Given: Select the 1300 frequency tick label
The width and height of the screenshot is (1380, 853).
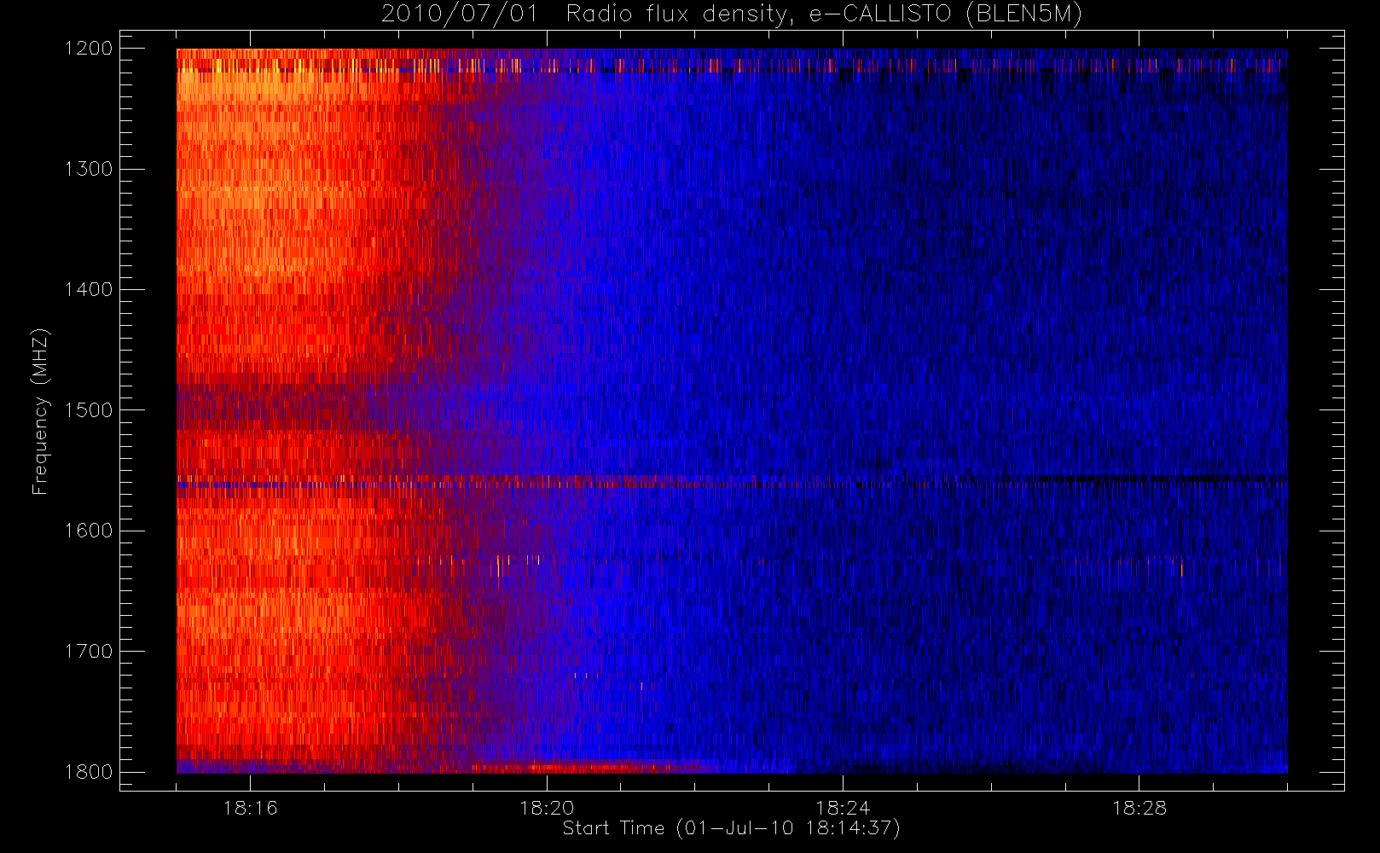Looking at the screenshot, I should (x=89, y=169).
